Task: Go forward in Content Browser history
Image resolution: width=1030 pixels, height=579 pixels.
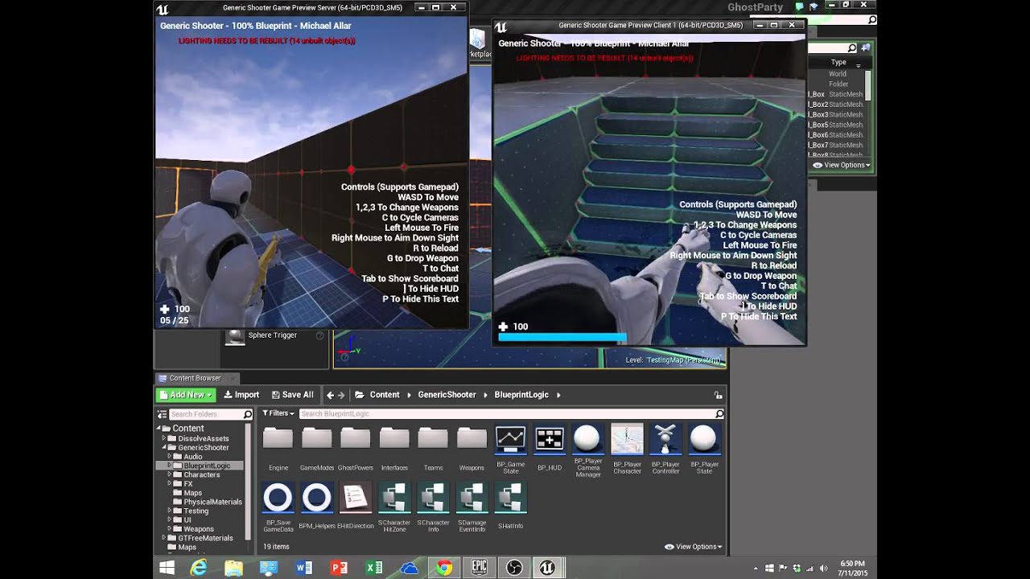Action: (341, 395)
